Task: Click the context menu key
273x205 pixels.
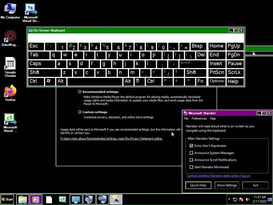Action: pos(140,81)
